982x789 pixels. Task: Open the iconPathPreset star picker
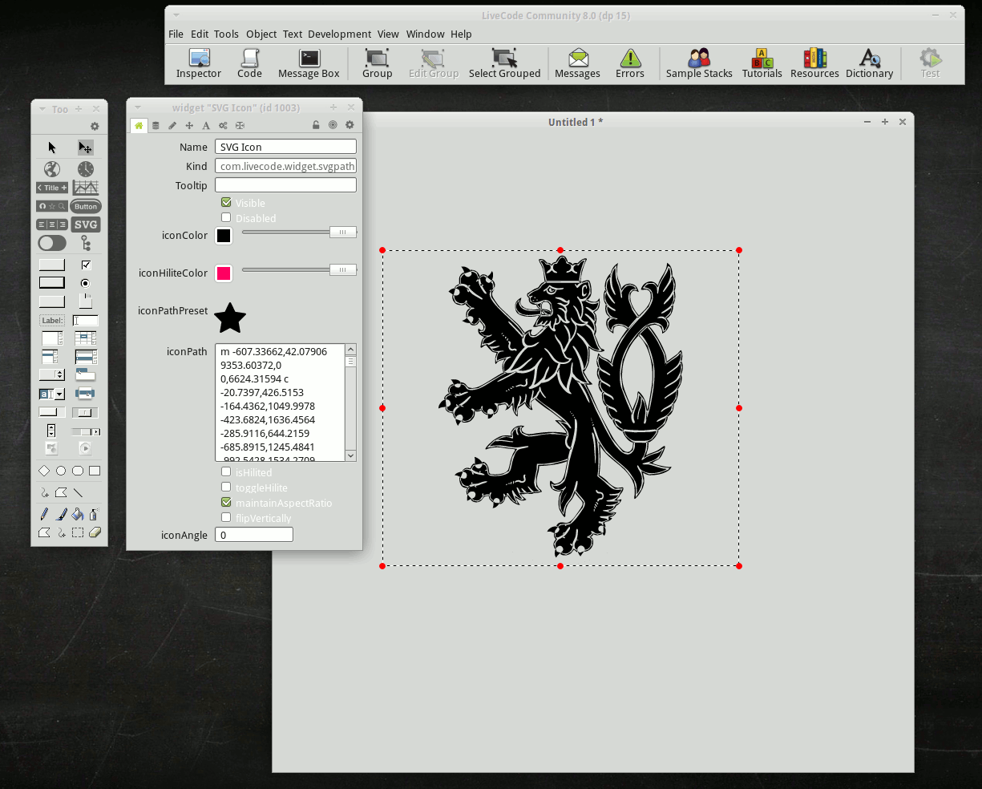pos(230,318)
